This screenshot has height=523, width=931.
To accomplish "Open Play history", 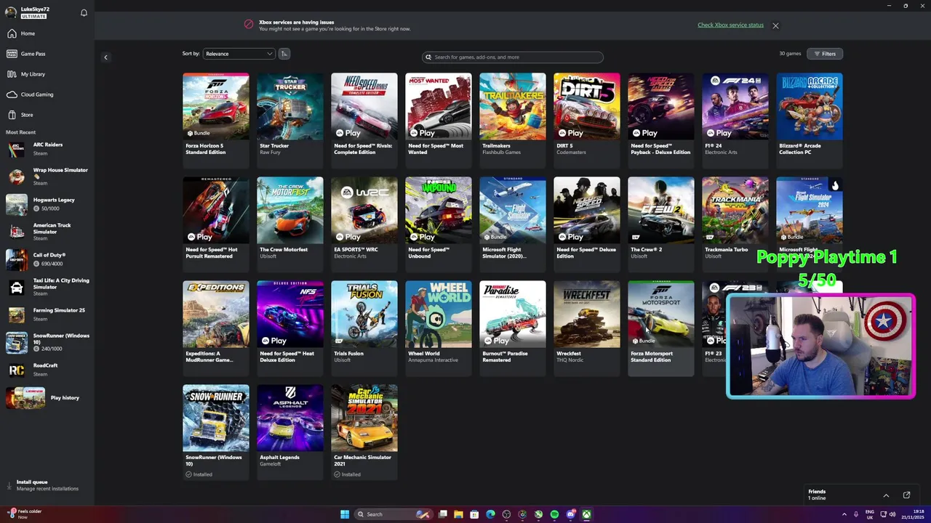I will pos(47,398).
